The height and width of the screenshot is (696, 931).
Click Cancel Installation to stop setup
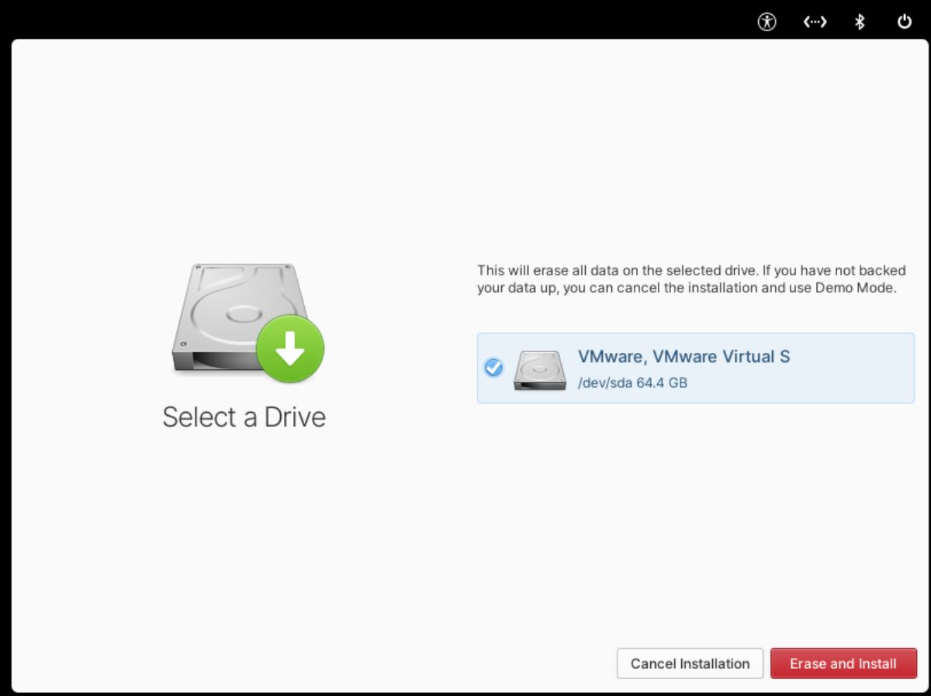click(689, 663)
